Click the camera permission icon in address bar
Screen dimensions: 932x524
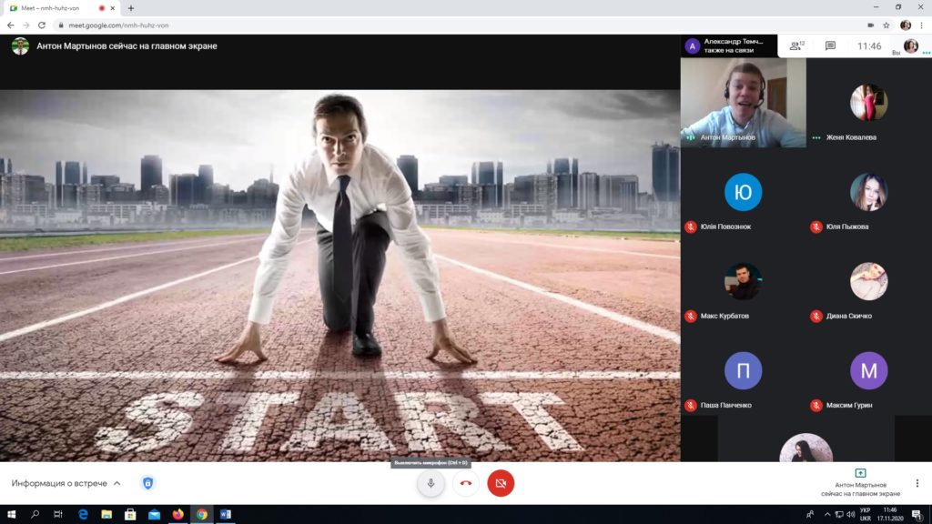point(870,25)
